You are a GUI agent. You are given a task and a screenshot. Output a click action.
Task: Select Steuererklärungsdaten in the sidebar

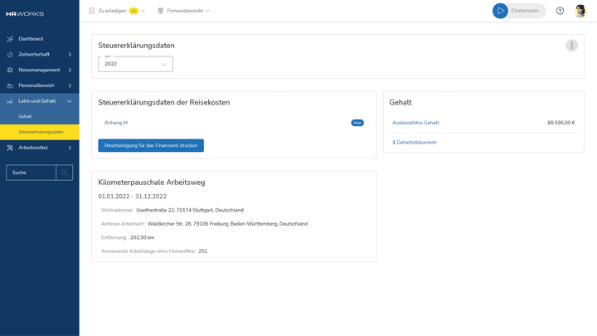click(40, 132)
